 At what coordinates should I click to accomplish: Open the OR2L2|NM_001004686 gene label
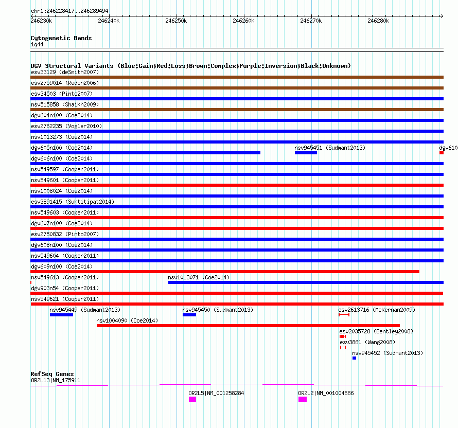[x=326, y=393]
